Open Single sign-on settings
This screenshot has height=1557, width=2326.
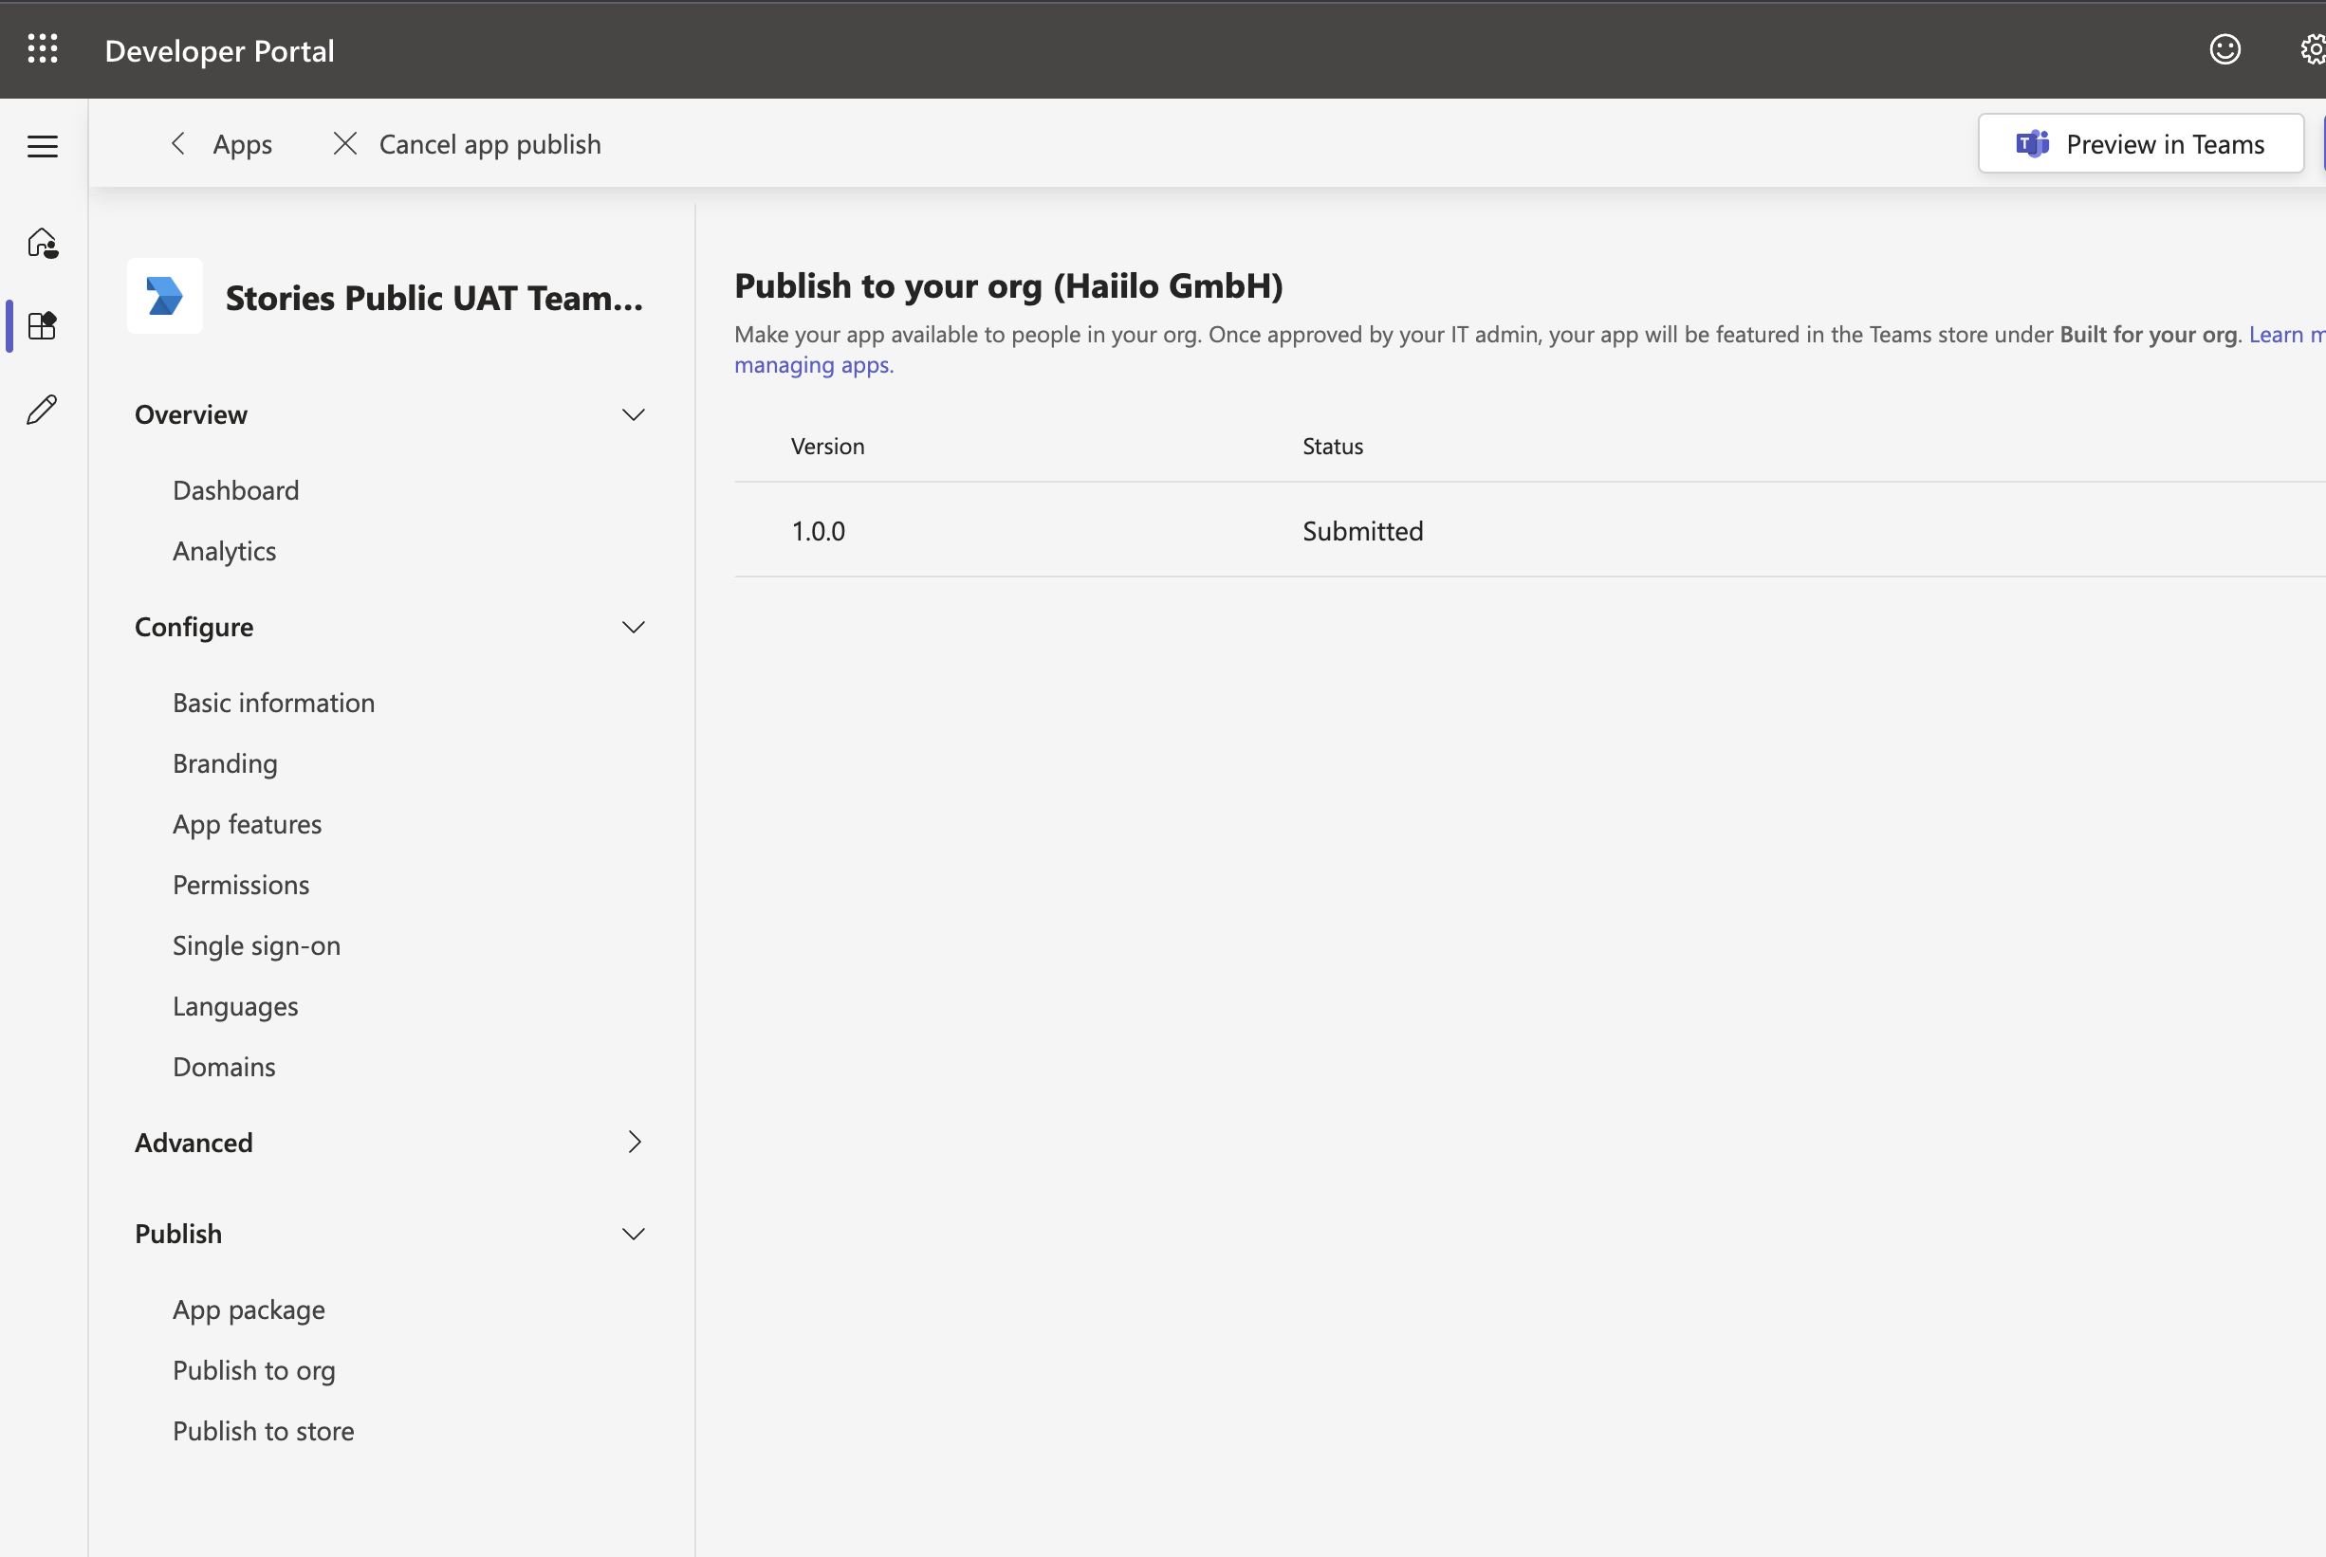256,945
